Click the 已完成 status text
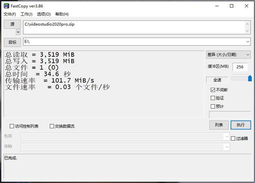255x183 pixels. [x=11, y=158]
